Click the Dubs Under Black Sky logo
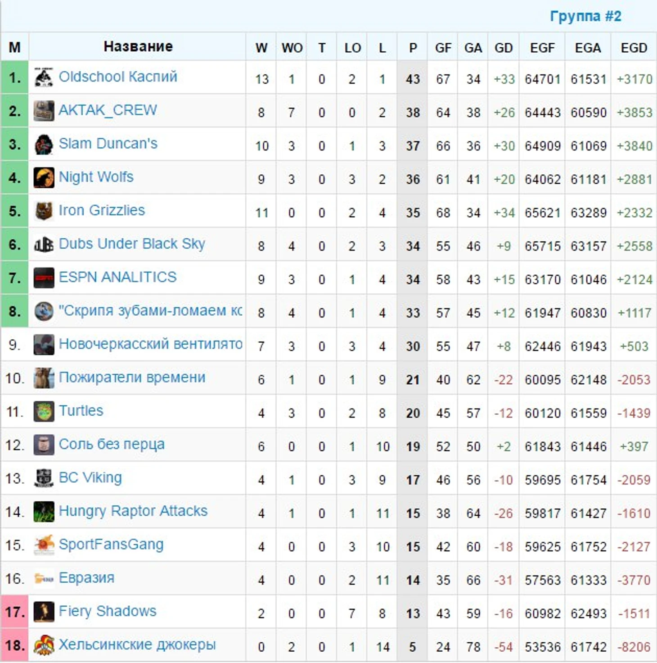This screenshot has width=657, height=663. (44, 244)
